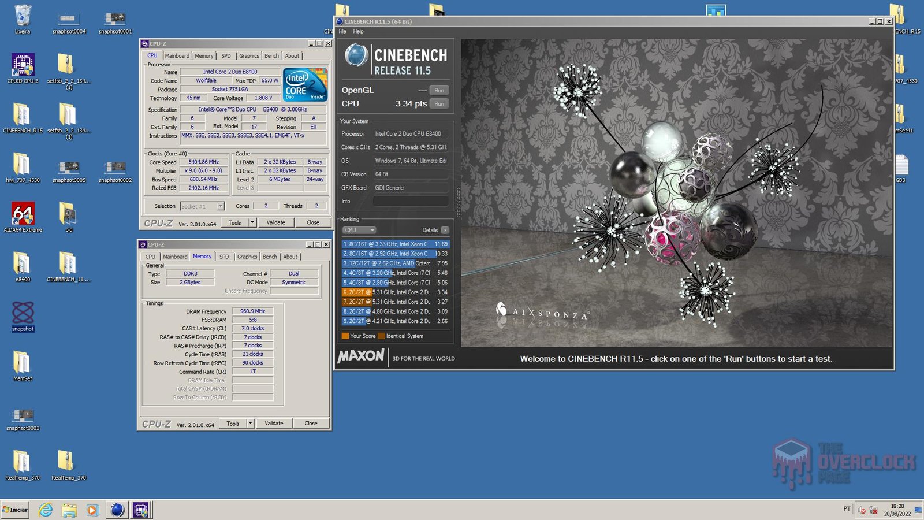Focus CPU-Z using its taskbar icon
924x520 pixels.
click(x=140, y=510)
